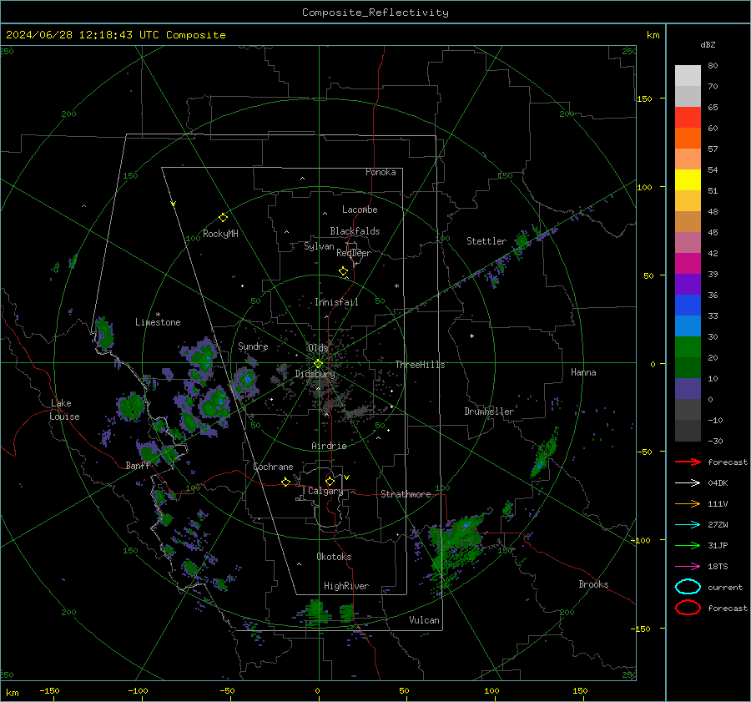Click the RockyMH label
The height and width of the screenshot is (702, 751).
220,234
